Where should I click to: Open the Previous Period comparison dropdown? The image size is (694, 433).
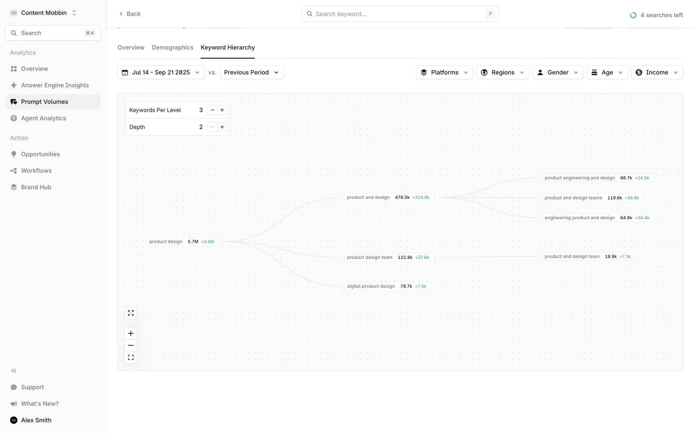pos(252,73)
